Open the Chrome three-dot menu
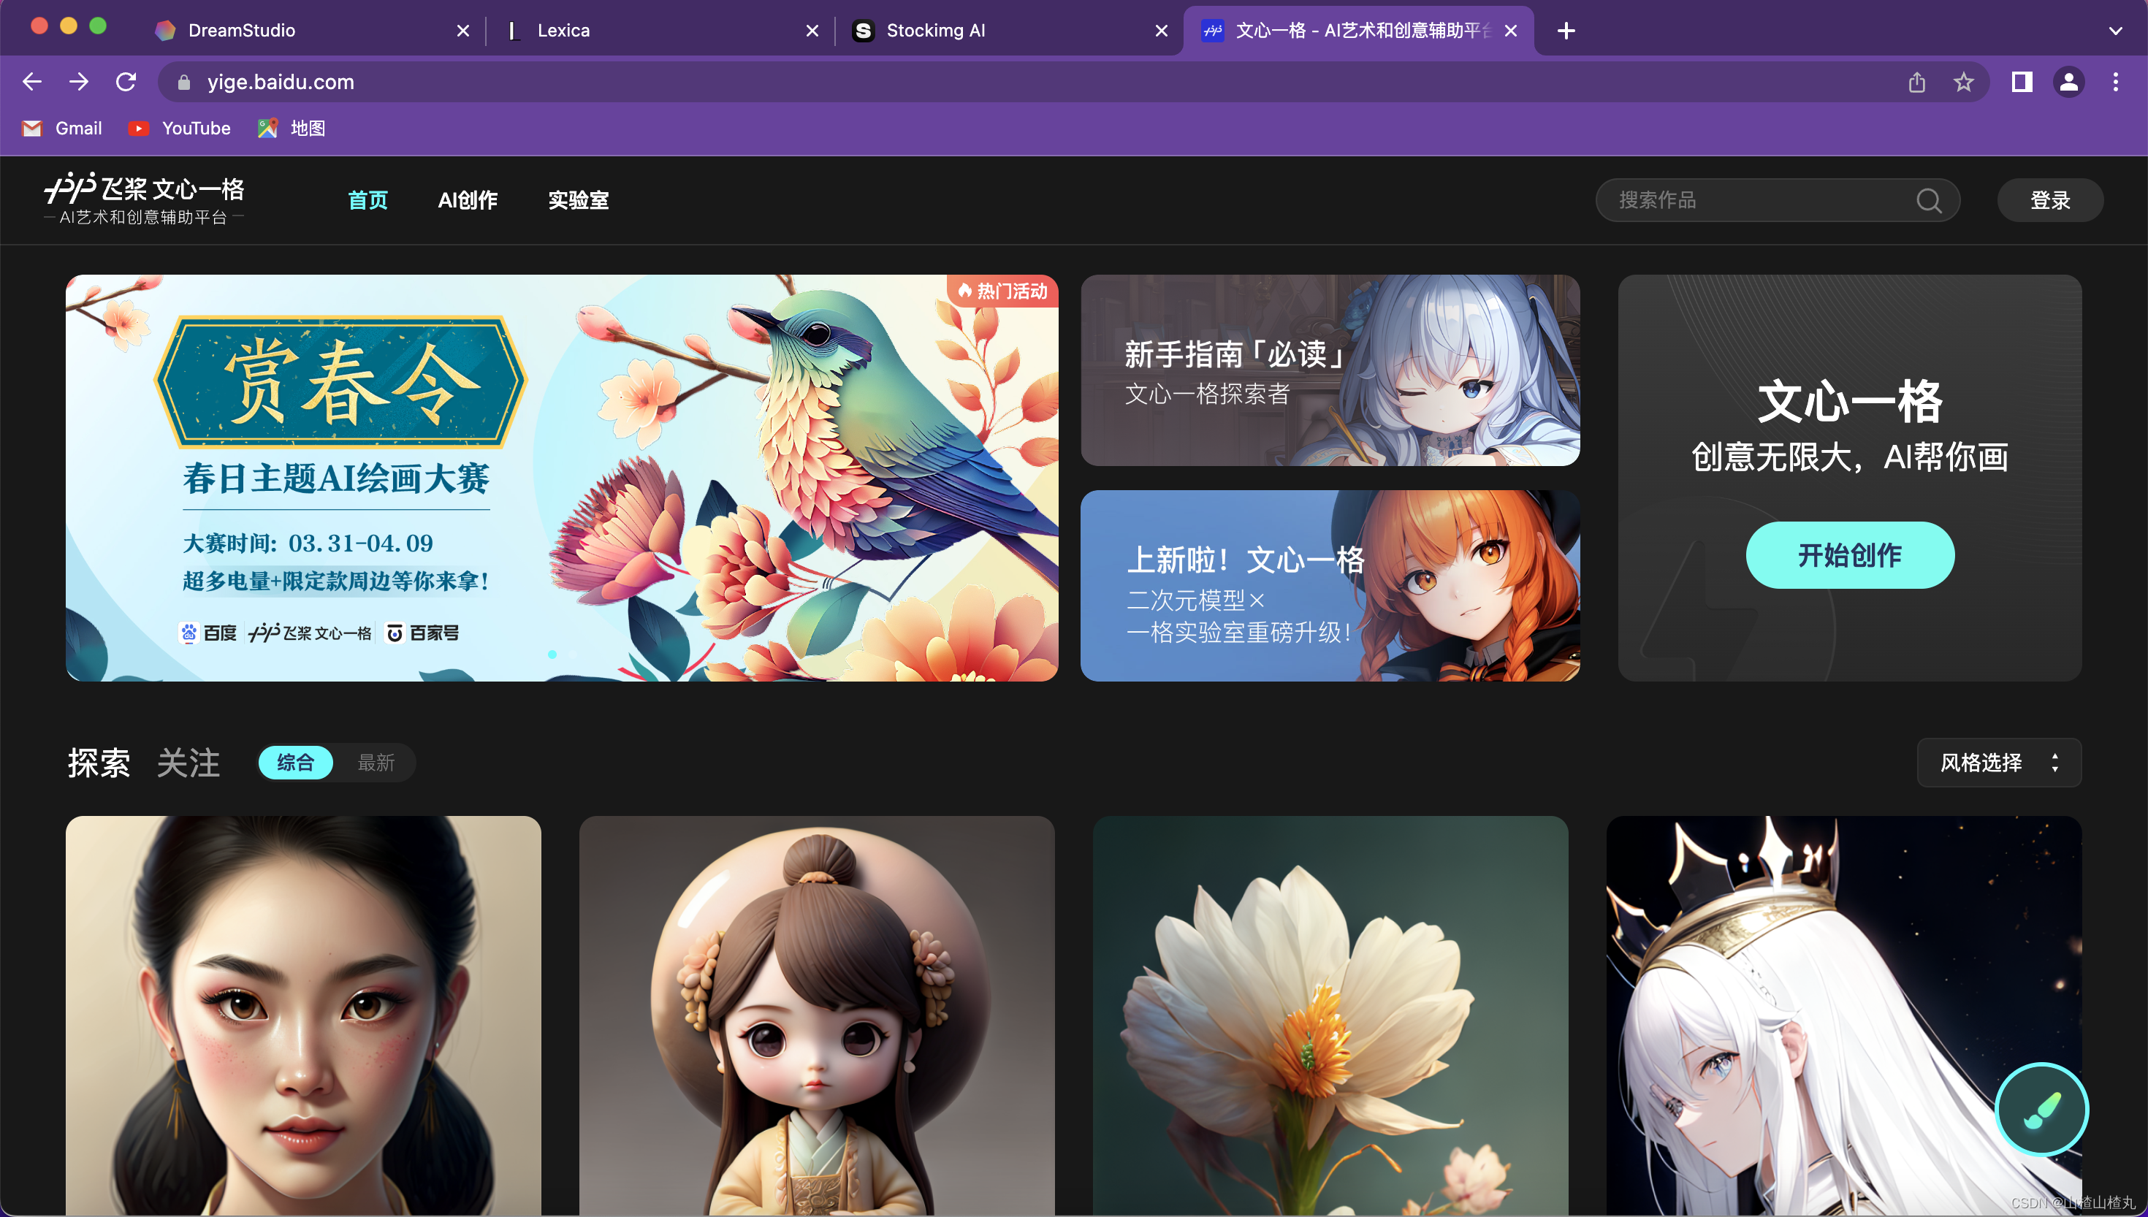This screenshot has height=1217, width=2148. 2115,82
